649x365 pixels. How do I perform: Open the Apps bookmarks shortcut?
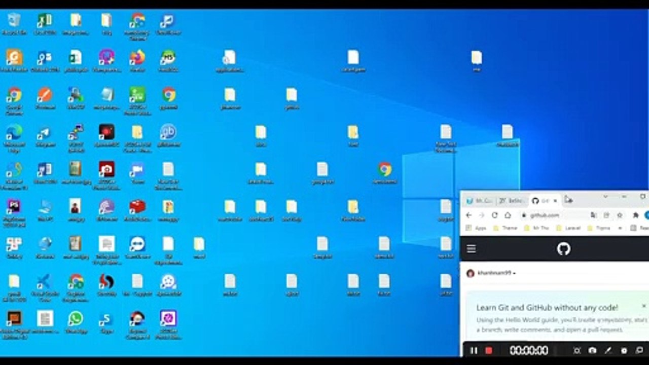(x=476, y=228)
